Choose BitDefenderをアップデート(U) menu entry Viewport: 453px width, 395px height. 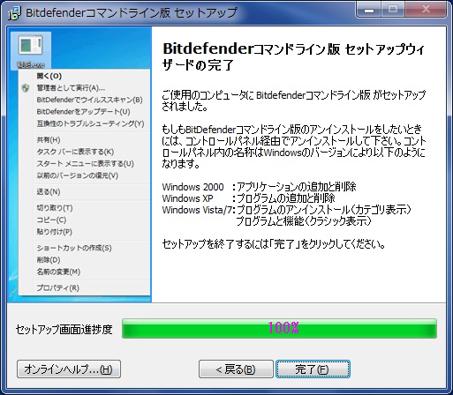84,112
